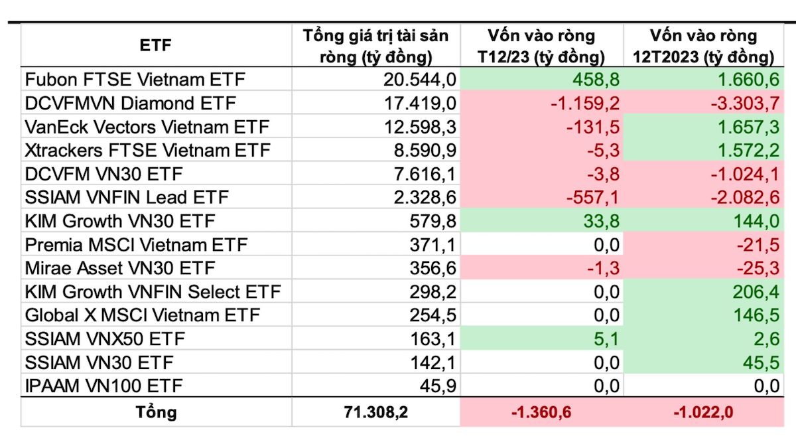
Task: Select the KIM Growth VN30 ETF cell
Action: (120, 220)
